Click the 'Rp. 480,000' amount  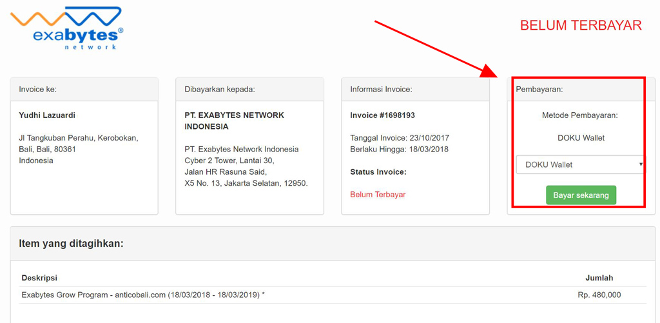click(599, 295)
